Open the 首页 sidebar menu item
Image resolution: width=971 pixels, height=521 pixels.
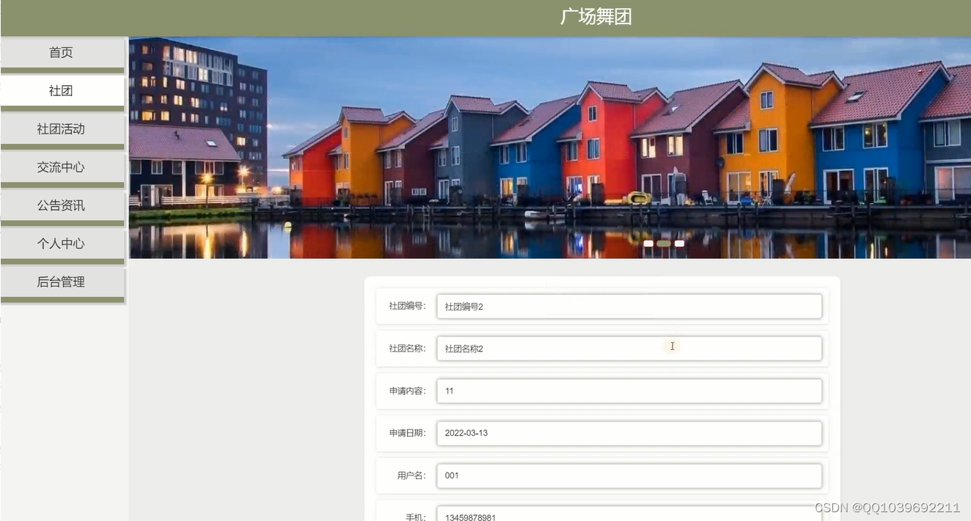62,53
